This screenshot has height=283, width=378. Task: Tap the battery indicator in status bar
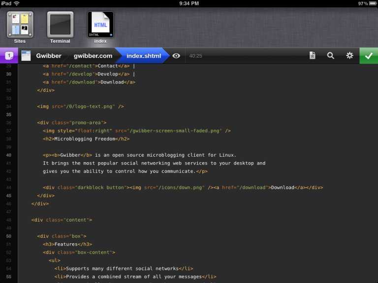[x=373, y=3]
